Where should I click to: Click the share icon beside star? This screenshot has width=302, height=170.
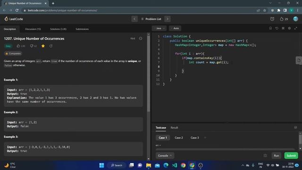51,46
